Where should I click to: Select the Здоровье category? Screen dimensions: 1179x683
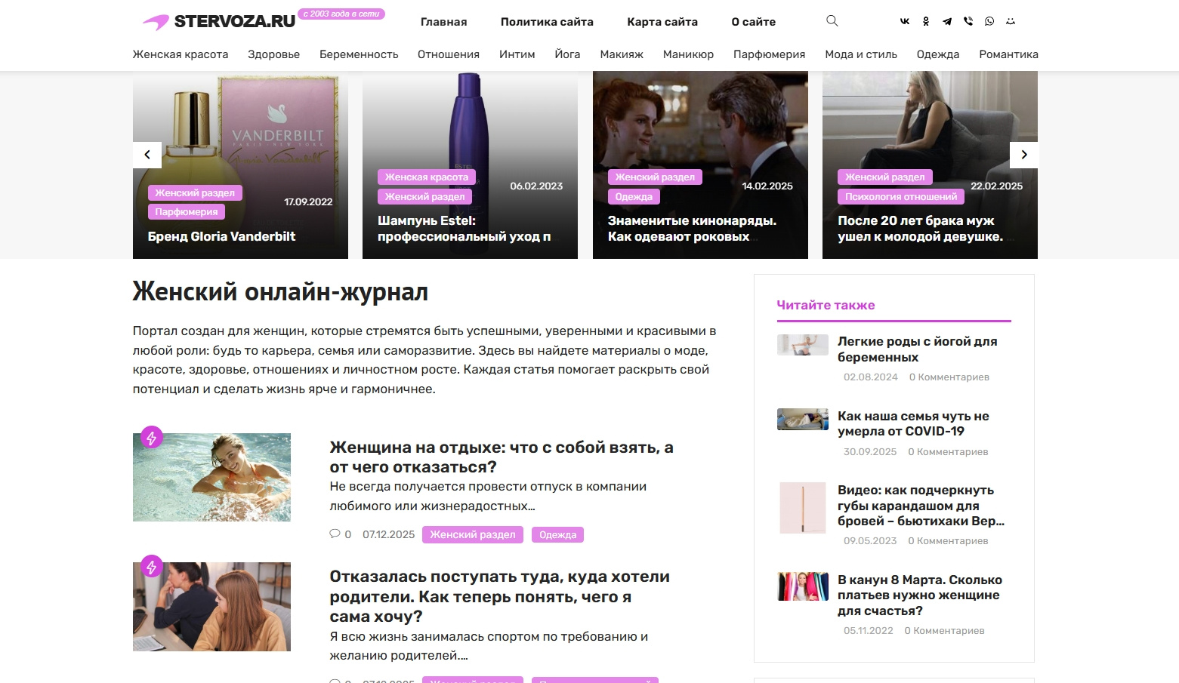click(273, 54)
